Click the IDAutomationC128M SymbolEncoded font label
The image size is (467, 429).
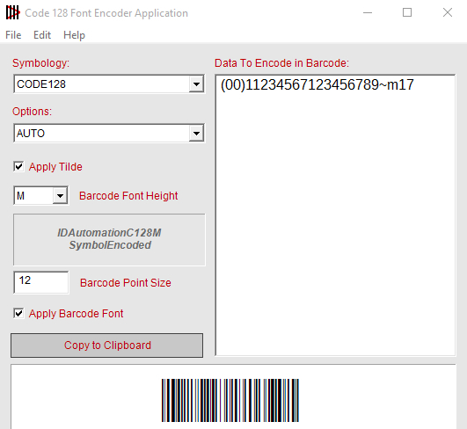coord(109,239)
